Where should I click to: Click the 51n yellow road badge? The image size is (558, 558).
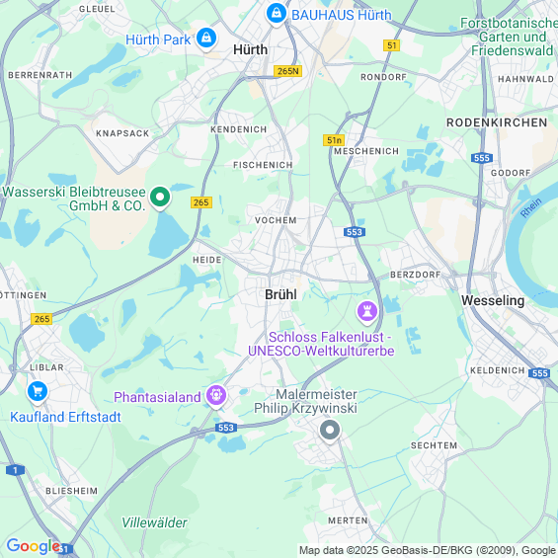click(x=334, y=140)
